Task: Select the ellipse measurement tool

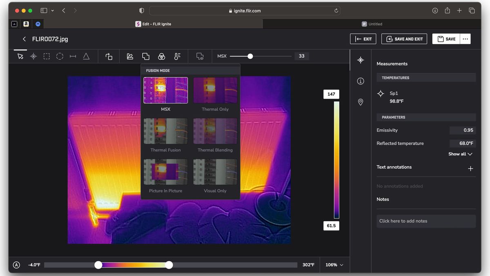Action: tap(60, 56)
